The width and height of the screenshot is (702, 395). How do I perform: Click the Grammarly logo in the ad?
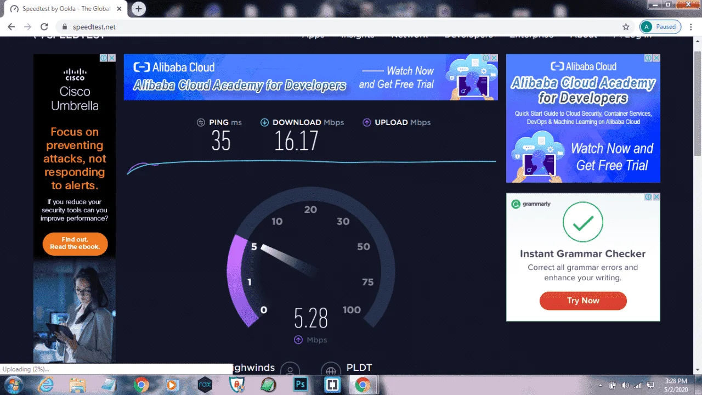coord(531,204)
